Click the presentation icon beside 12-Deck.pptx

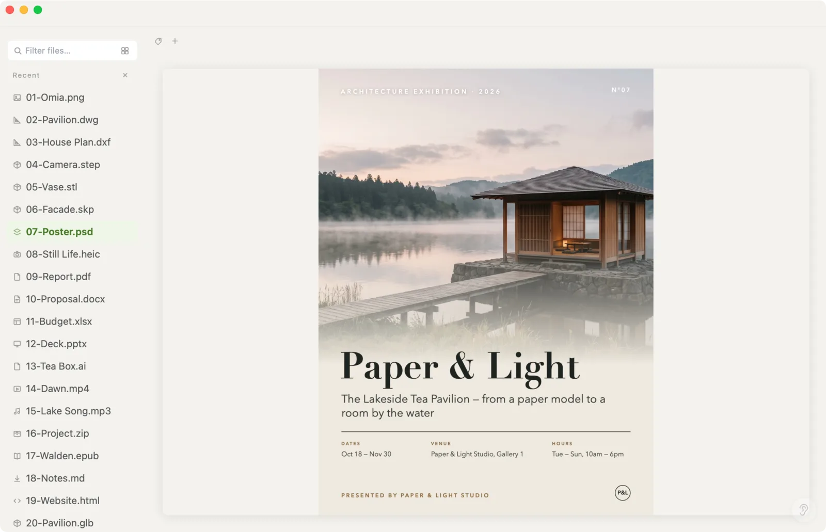click(17, 344)
